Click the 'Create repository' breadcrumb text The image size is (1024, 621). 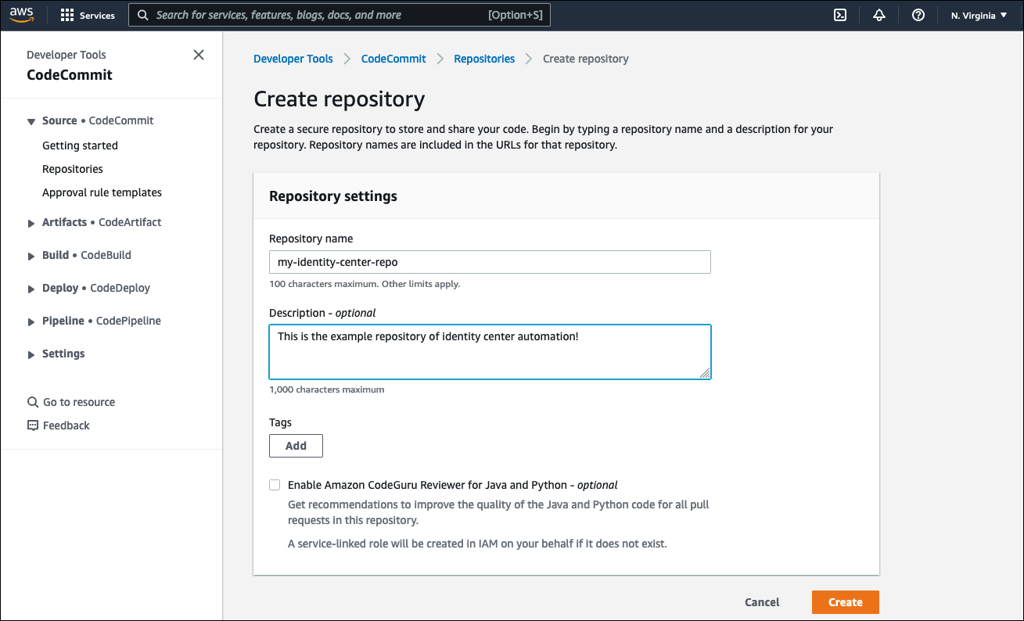coord(586,59)
